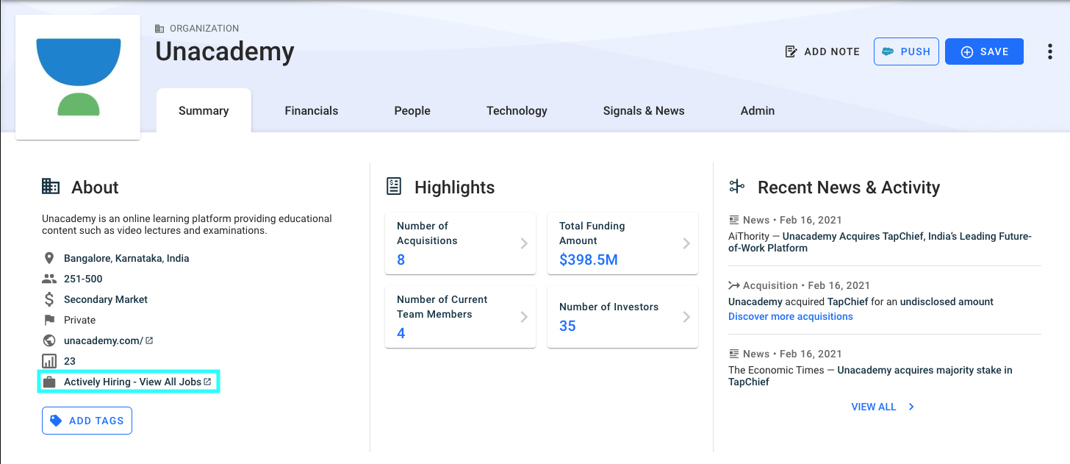Viewport: 1070px width, 464px height.
Task: Open the Number of Investors card
Action: [x=622, y=317]
